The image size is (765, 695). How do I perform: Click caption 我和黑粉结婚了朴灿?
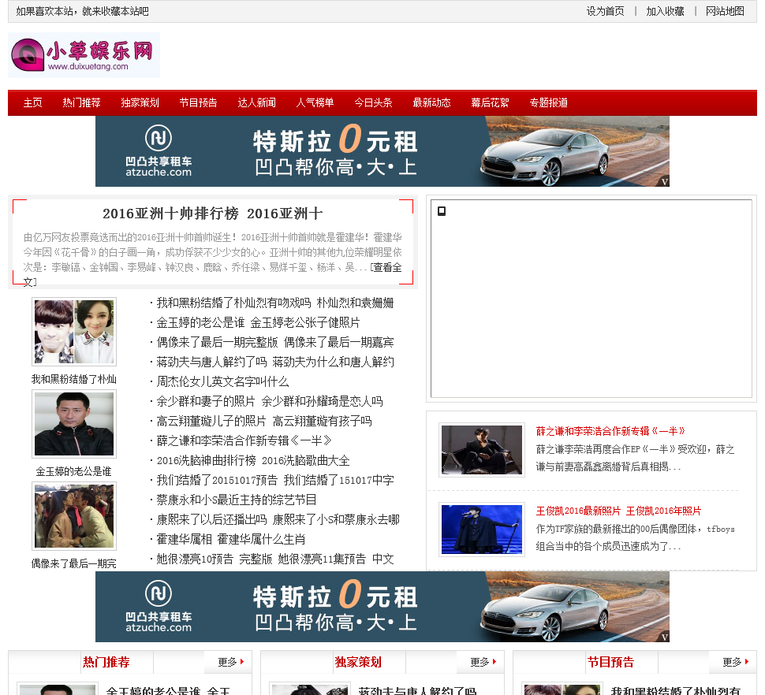click(73, 379)
